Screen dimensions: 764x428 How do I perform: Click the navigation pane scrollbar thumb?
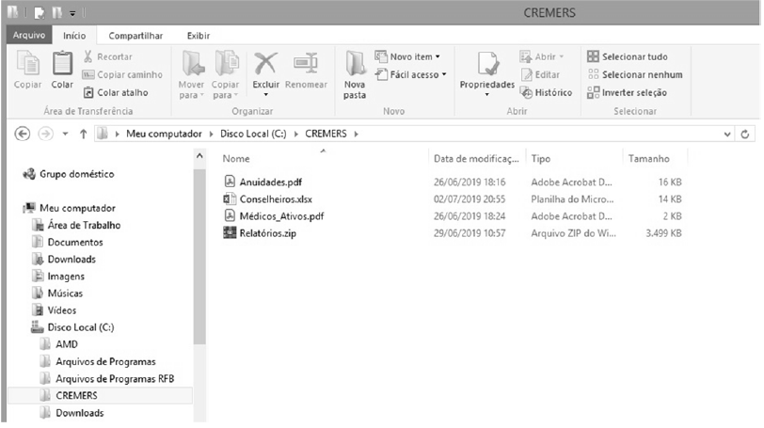pos(199,257)
